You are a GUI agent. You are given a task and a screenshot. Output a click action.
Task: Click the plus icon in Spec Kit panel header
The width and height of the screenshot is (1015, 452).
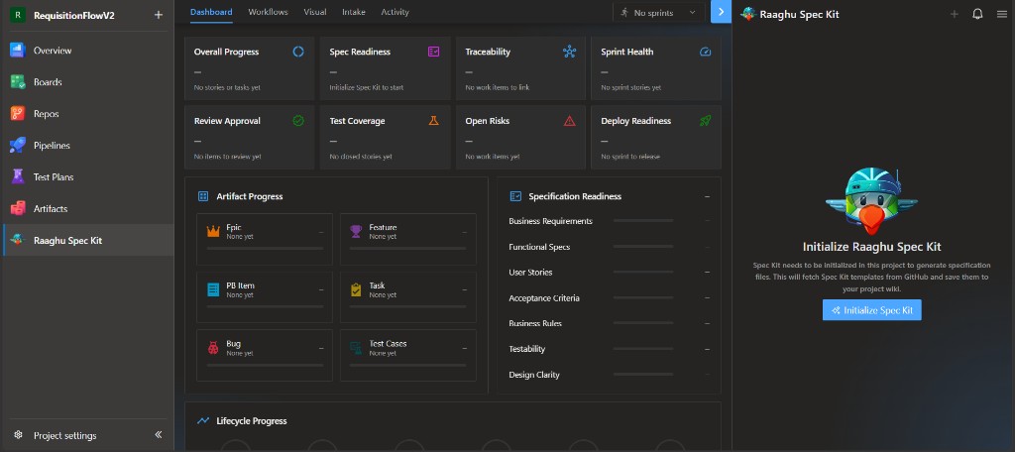[x=955, y=14]
